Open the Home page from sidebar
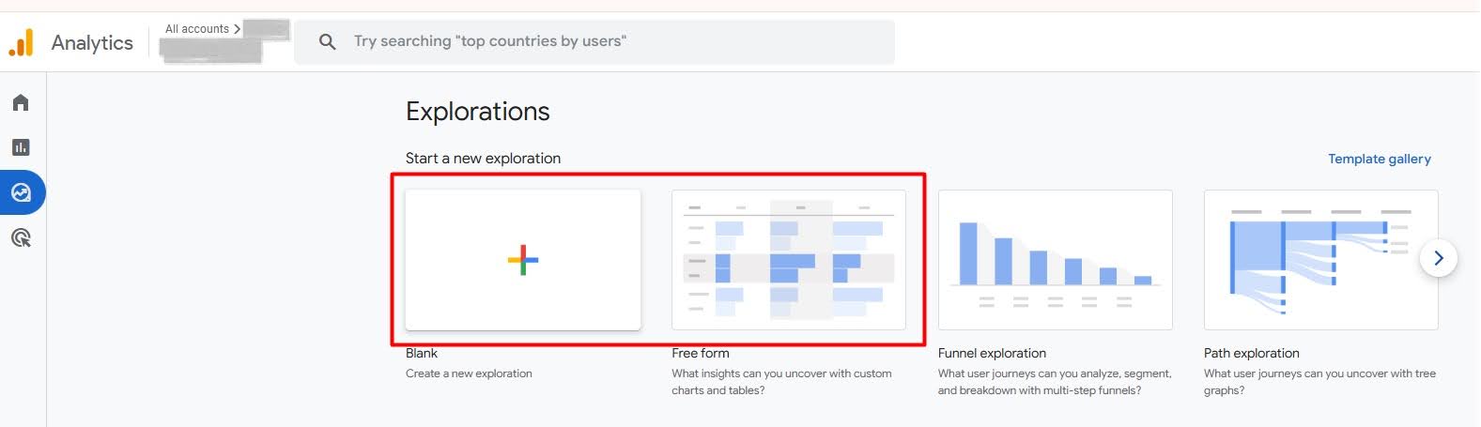The image size is (1481, 427). [x=21, y=102]
